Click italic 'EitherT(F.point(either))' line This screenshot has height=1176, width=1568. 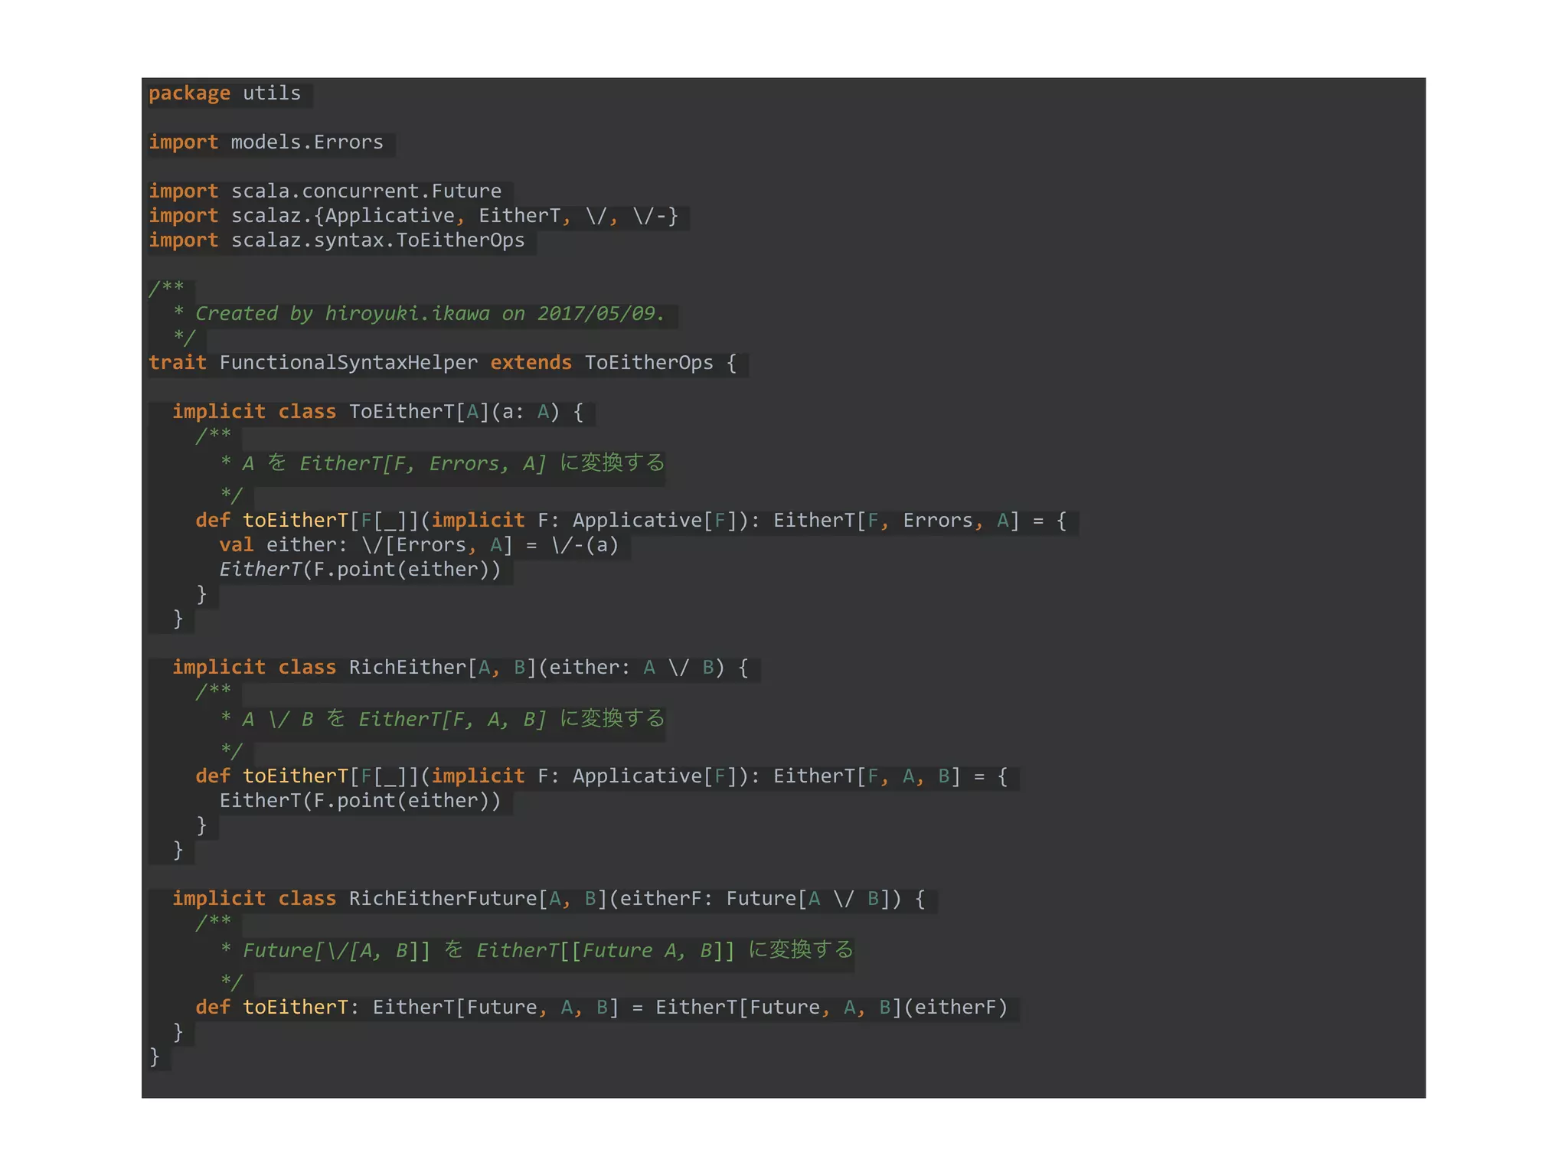pyautogui.click(x=360, y=570)
